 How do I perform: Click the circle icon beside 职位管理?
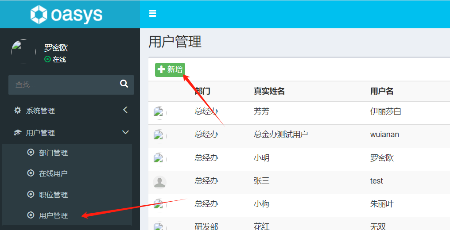click(31, 194)
